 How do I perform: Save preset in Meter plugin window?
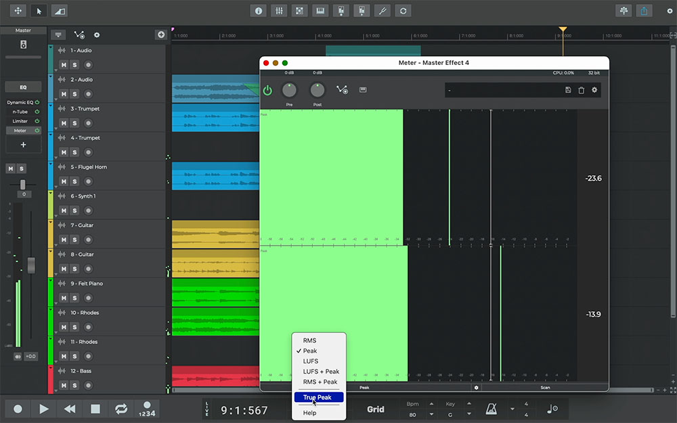point(568,90)
